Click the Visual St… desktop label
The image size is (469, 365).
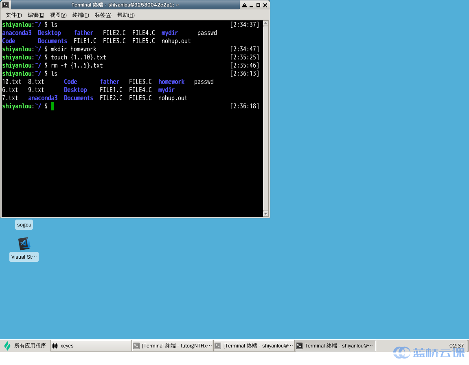coord(24,257)
